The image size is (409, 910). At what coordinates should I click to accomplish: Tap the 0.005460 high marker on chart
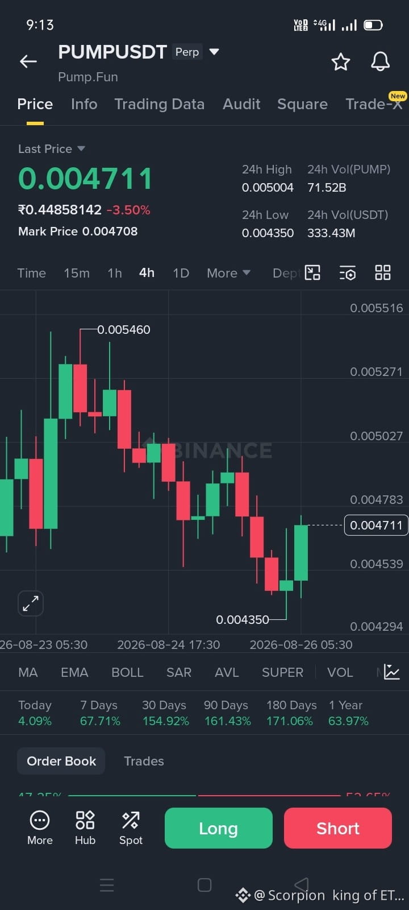pyautogui.click(x=124, y=330)
